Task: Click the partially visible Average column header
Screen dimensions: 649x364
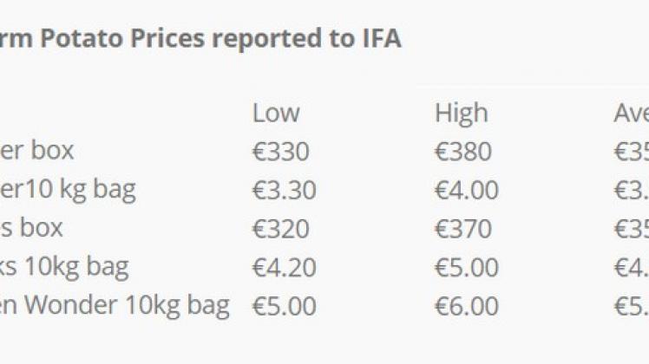Action: point(632,113)
